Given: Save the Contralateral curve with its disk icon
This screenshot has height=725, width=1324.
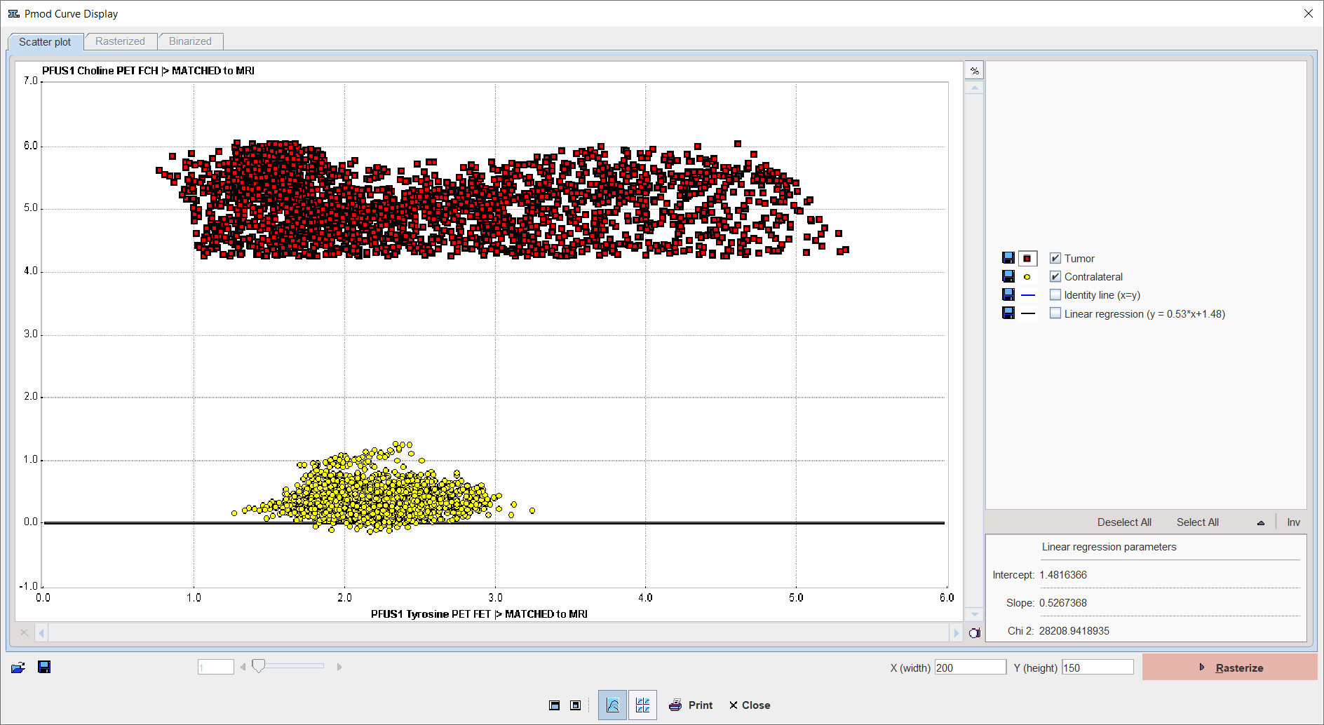Looking at the screenshot, I should 1008,276.
